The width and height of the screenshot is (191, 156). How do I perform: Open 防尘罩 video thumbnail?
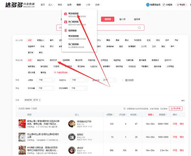click(x=22, y=137)
